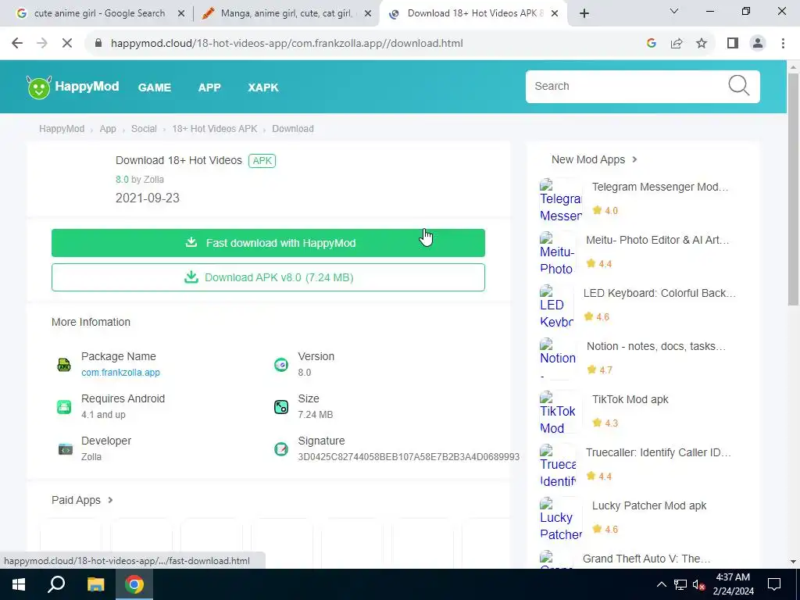Close the cute anime girl search tab

[180, 14]
